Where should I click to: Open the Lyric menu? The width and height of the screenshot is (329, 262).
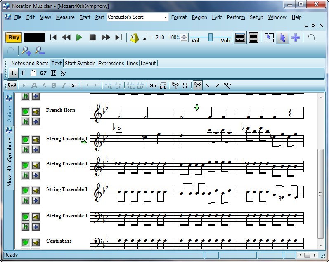click(x=217, y=17)
